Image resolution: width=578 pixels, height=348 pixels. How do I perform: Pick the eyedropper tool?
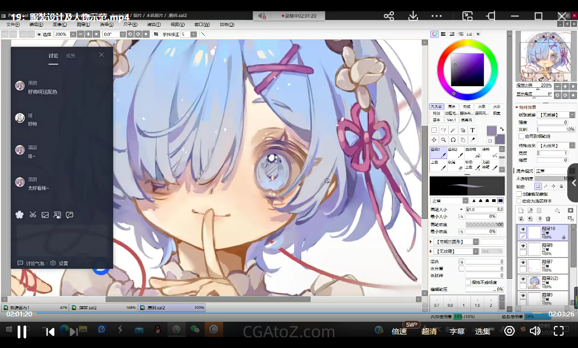click(473, 140)
